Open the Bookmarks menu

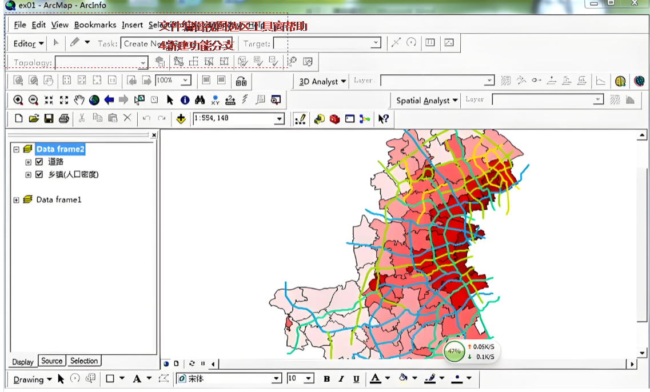[x=95, y=25]
